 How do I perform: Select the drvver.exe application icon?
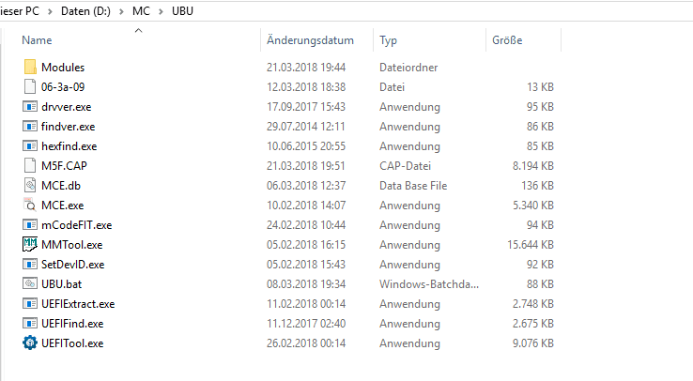click(x=30, y=107)
